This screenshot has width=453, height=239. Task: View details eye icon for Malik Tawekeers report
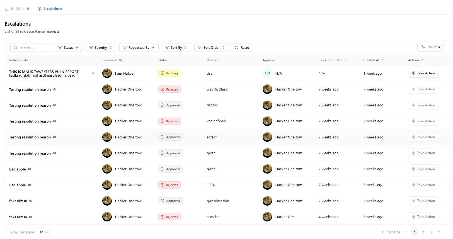(93, 73)
